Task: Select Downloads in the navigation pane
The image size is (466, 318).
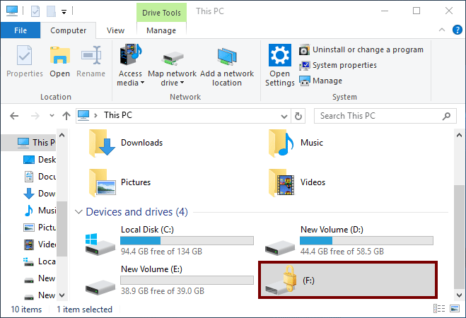Action: point(39,194)
